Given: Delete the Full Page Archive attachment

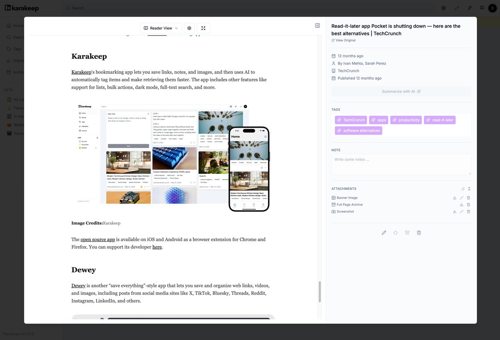Looking at the screenshot, I should (x=468, y=205).
